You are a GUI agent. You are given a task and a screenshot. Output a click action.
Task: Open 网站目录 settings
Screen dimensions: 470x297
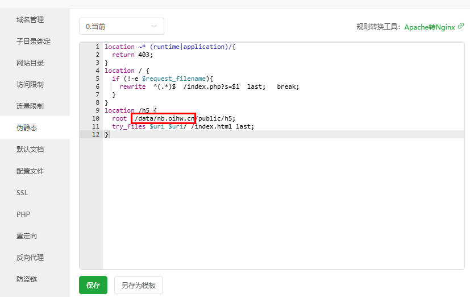(30, 63)
